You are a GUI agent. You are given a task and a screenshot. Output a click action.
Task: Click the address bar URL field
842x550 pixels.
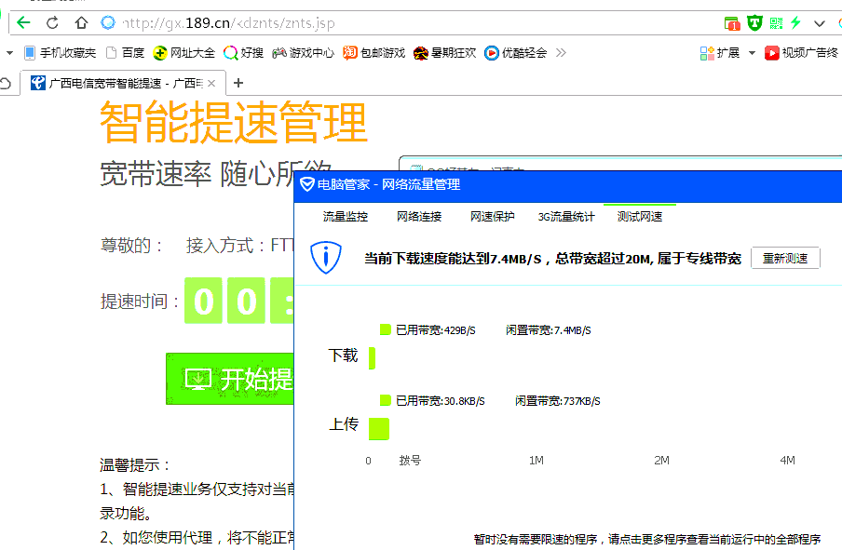pyautogui.click(x=229, y=23)
